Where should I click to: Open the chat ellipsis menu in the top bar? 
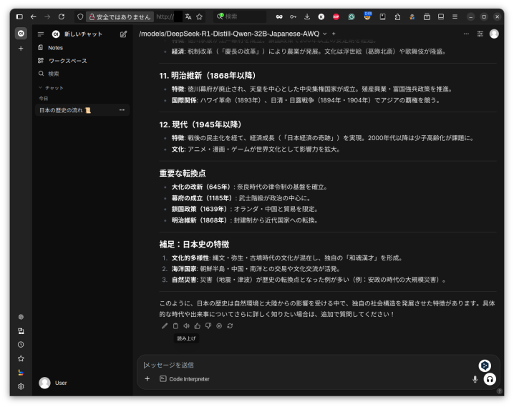(x=466, y=34)
